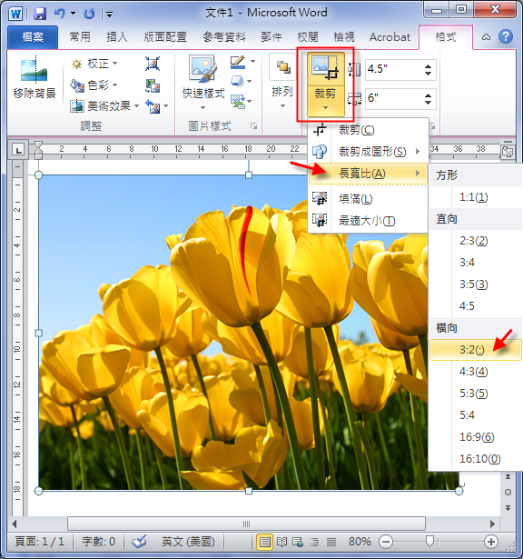Open the Picture Styles dialog launcher
Image resolution: width=523 pixels, height=559 pixels.
(x=254, y=126)
